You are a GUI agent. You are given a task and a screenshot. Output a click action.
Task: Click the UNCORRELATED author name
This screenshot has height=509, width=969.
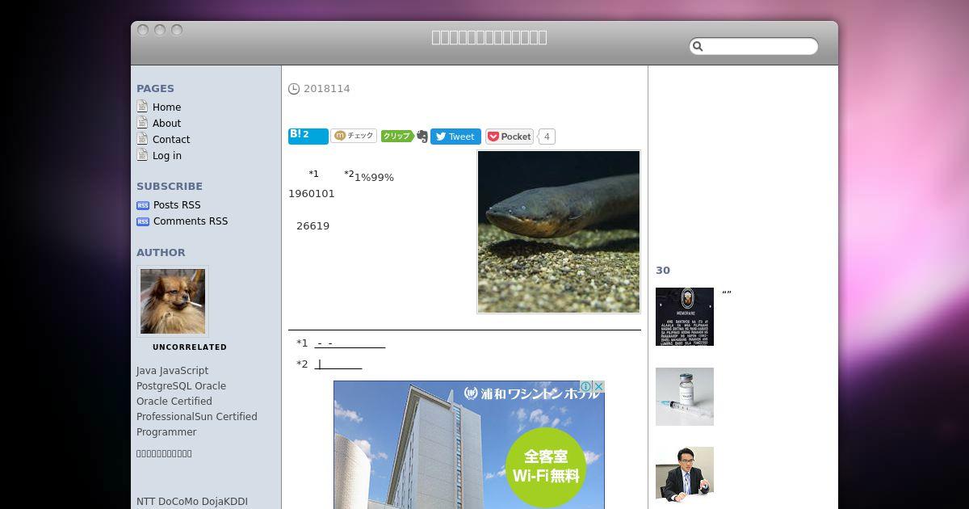190,347
